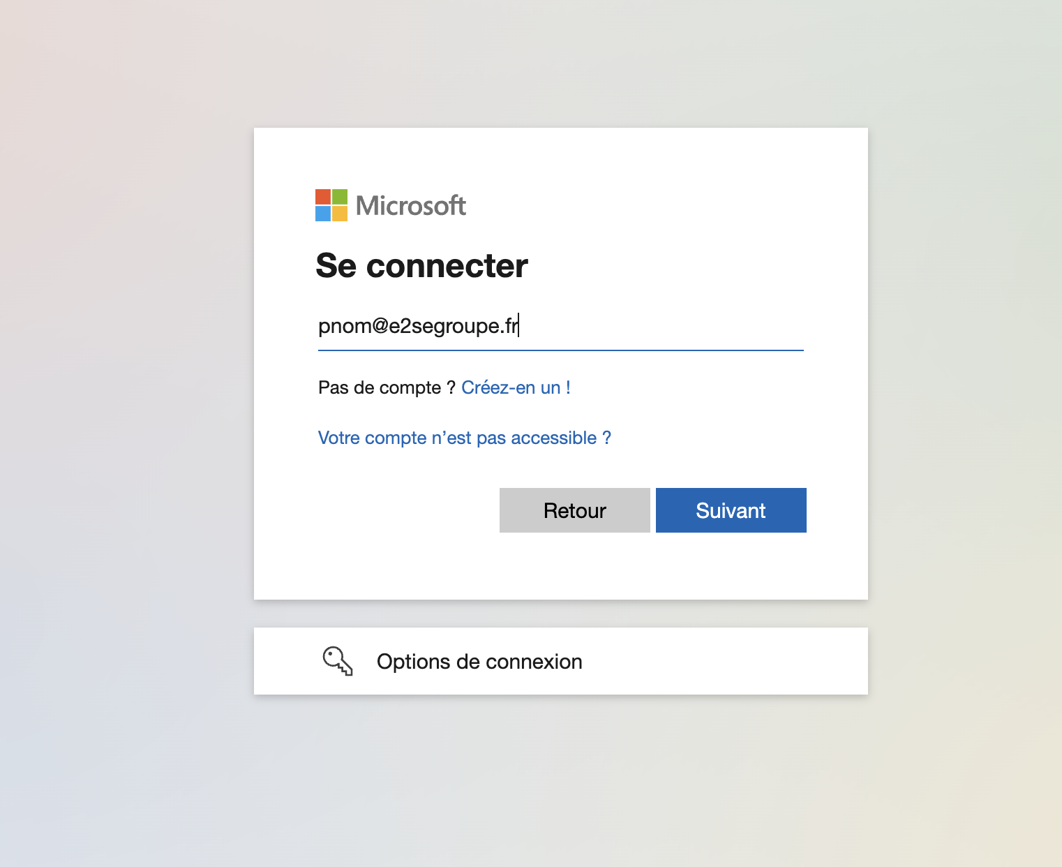The height and width of the screenshot is (867, 1062).
Task: Open the Créez-en un ! link
Action: tap(516, 387)
